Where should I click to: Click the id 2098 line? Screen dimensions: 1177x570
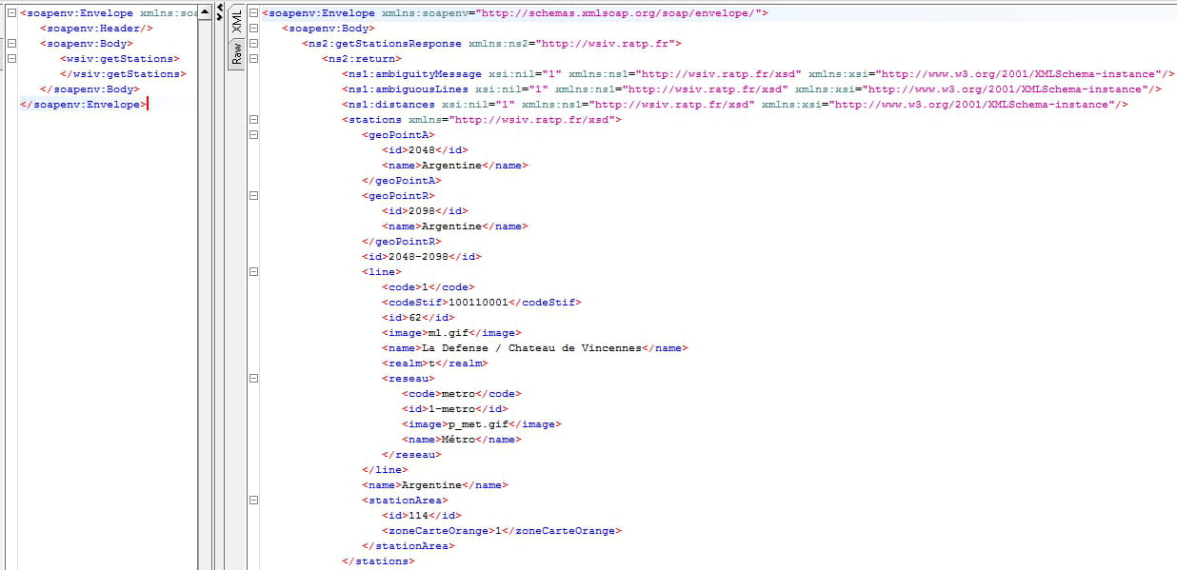(425, 211)
